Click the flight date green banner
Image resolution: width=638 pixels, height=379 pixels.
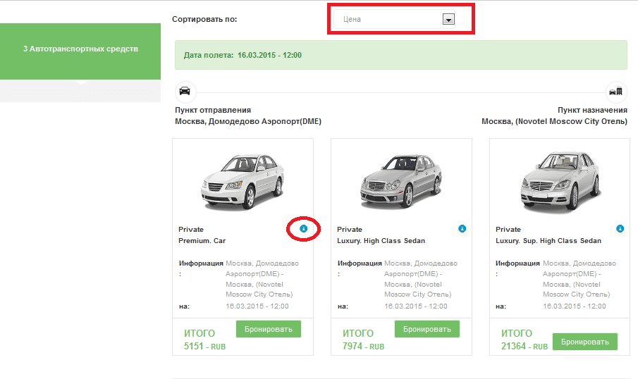pyautogui.click(x=400, y=54)
